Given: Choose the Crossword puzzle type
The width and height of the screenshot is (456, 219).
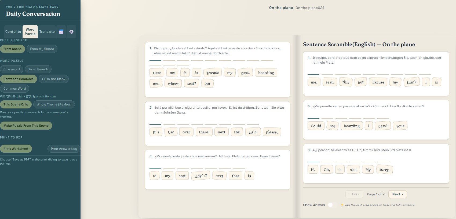Looking at the screenshot, I should click(x=12, y=69).
